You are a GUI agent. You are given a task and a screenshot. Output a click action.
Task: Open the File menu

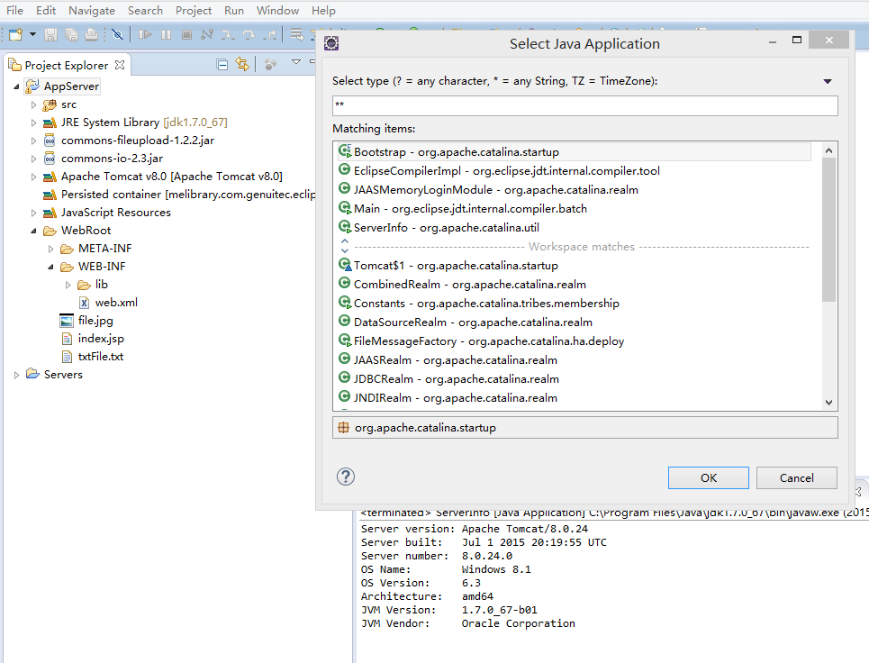[15, 11]
